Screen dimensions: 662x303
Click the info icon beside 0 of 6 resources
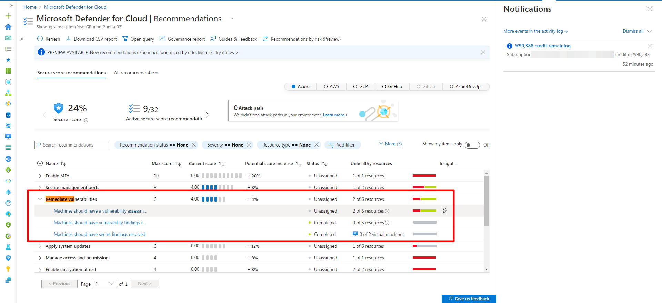coord(387,223)
